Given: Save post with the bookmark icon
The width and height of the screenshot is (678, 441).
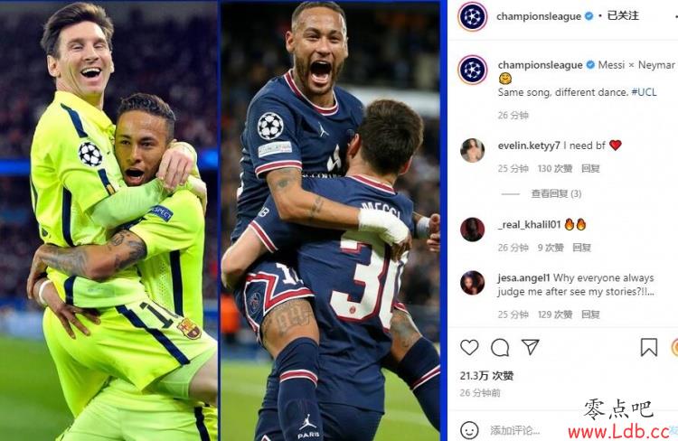Looking at the screenshot, I should pos(648,347).
